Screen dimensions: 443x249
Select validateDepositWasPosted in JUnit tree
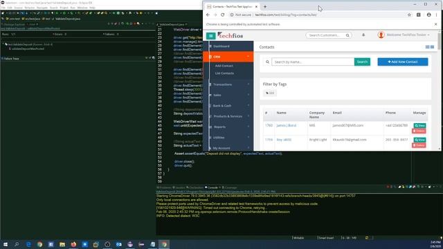click(x=28, y=49)
